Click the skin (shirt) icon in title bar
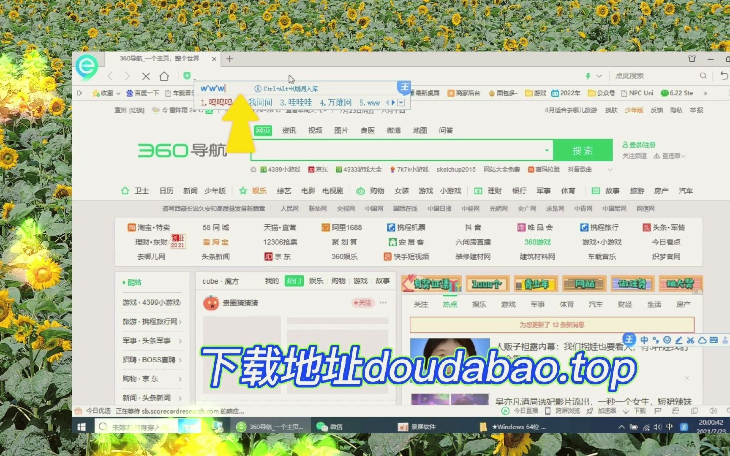The height and width of the screenshot is (456, 730). pos(692,59)
